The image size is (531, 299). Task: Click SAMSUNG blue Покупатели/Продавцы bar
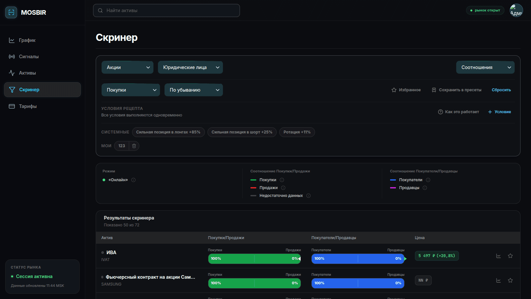point(358,283)
